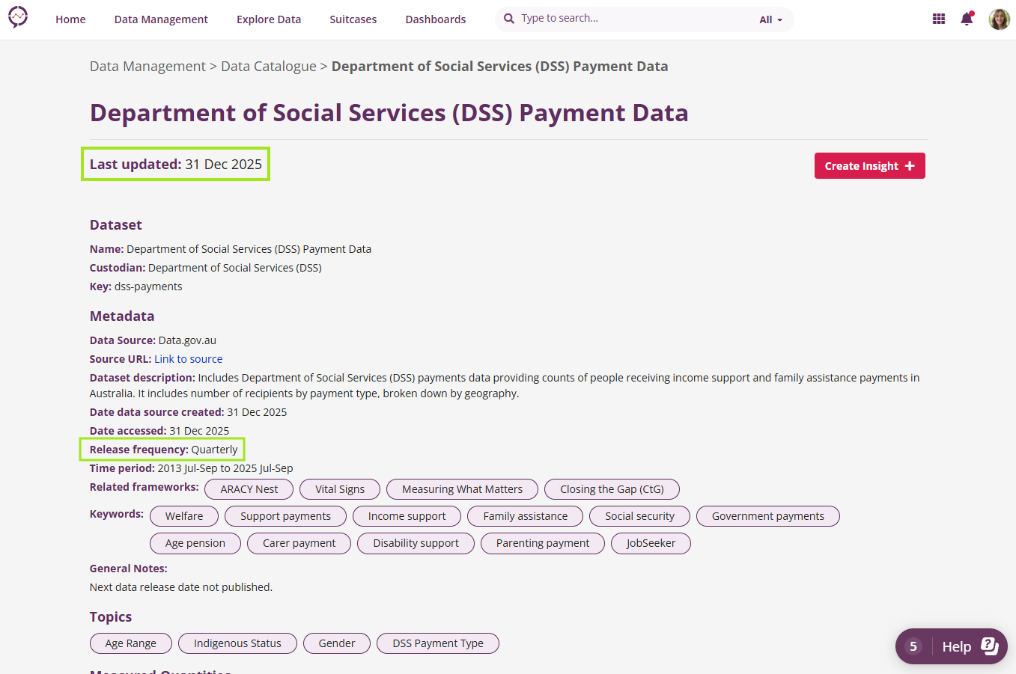Click the Create Insight button

(x=869, y=166)
